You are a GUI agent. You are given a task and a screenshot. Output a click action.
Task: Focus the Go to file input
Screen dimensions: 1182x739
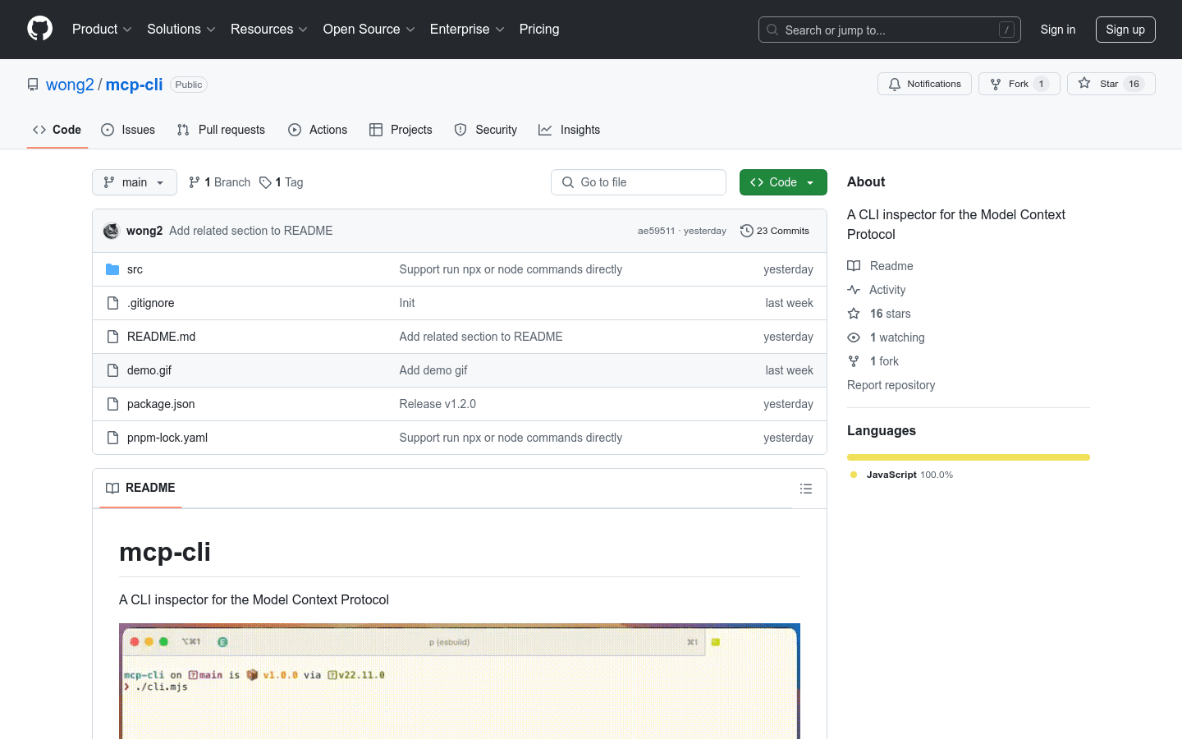pos(639,182)
